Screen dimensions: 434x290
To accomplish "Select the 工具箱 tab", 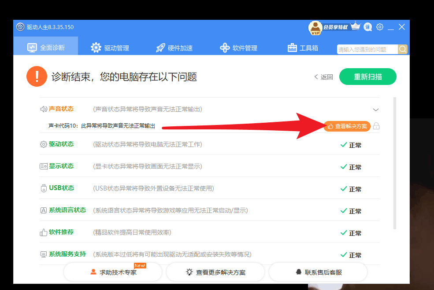I will point(303,48).
